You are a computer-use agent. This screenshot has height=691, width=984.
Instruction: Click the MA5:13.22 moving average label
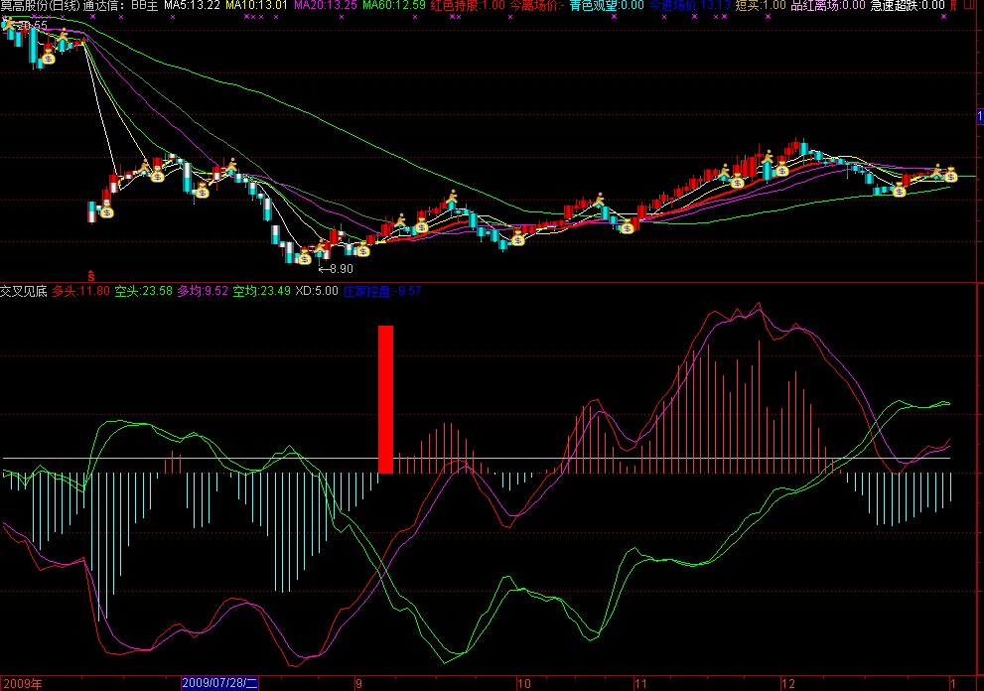coord(193,6)
